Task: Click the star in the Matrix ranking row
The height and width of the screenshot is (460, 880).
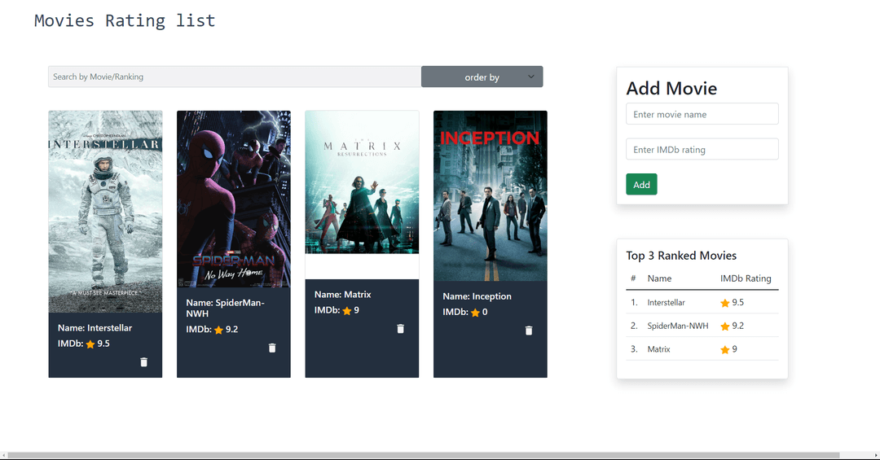Action: tap(725, 350)
